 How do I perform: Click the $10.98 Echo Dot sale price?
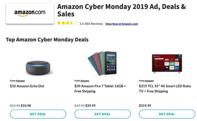pyautogui.click(x=26, y=106)
